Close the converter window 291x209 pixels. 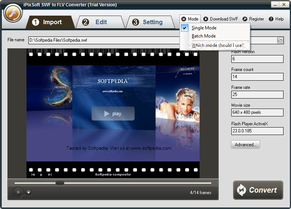click(284, 4)
